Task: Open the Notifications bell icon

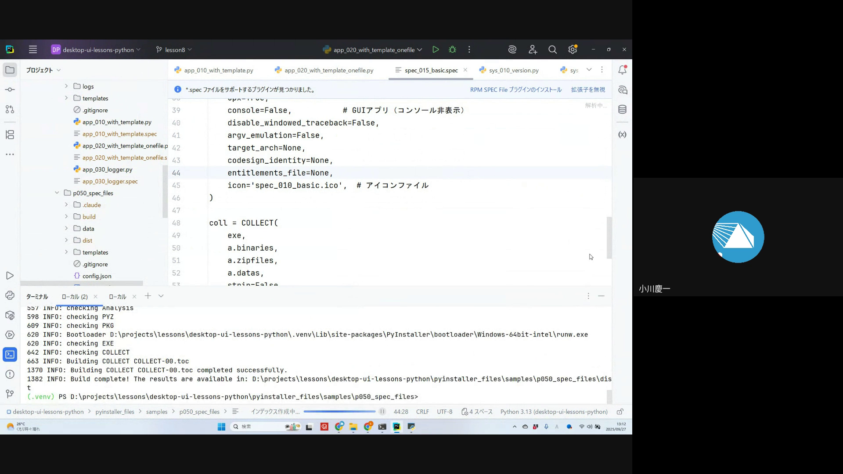Action: 622,70
